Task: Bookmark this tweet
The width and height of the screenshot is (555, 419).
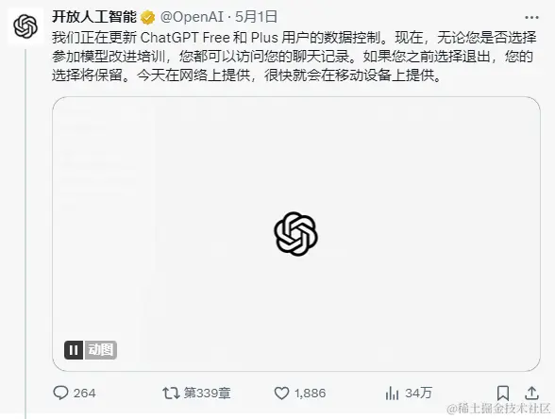Action: pyautogui.click(x=503, y=394)
